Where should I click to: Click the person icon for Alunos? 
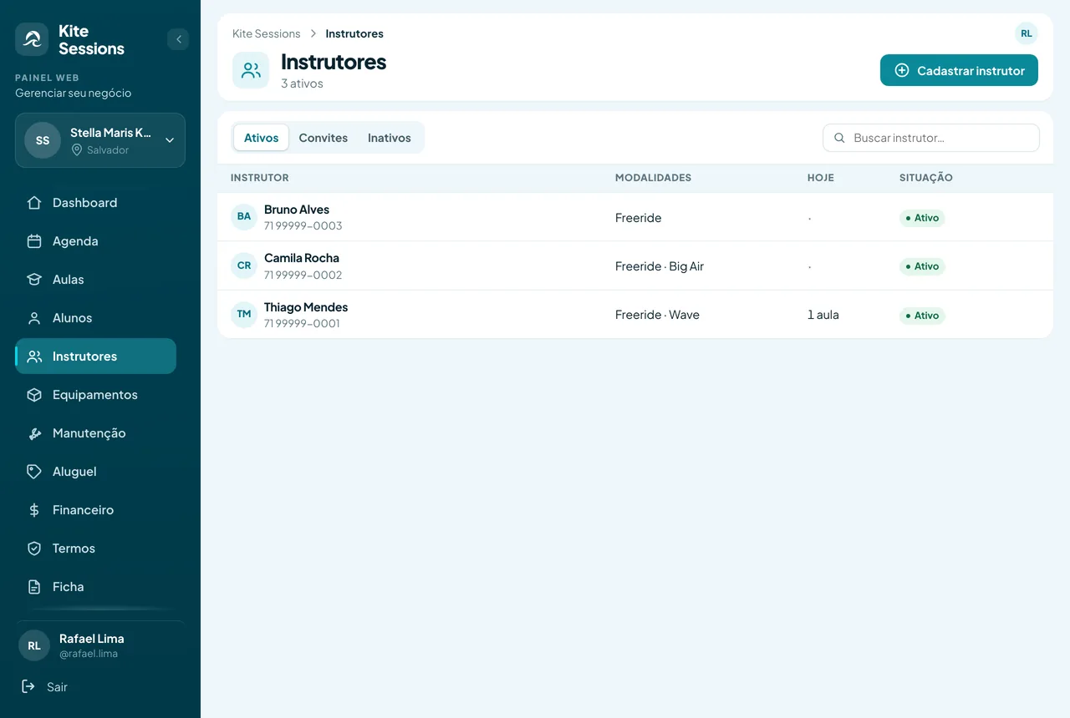tap(34, 318)
